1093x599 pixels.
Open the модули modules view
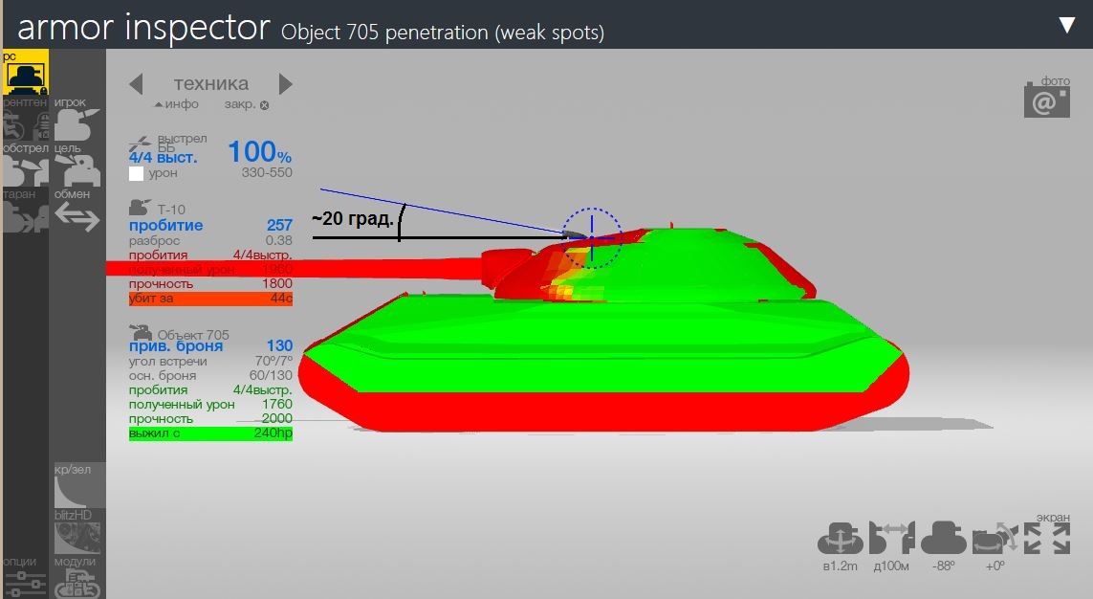click(77, 577)
